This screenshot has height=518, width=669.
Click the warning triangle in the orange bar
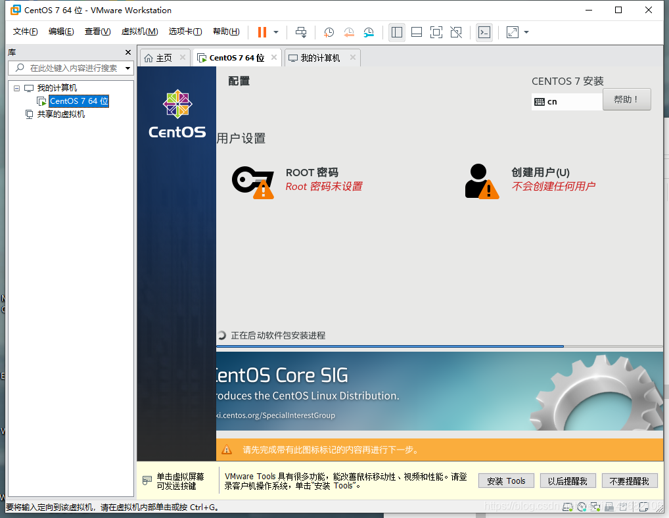click(227, 450)
